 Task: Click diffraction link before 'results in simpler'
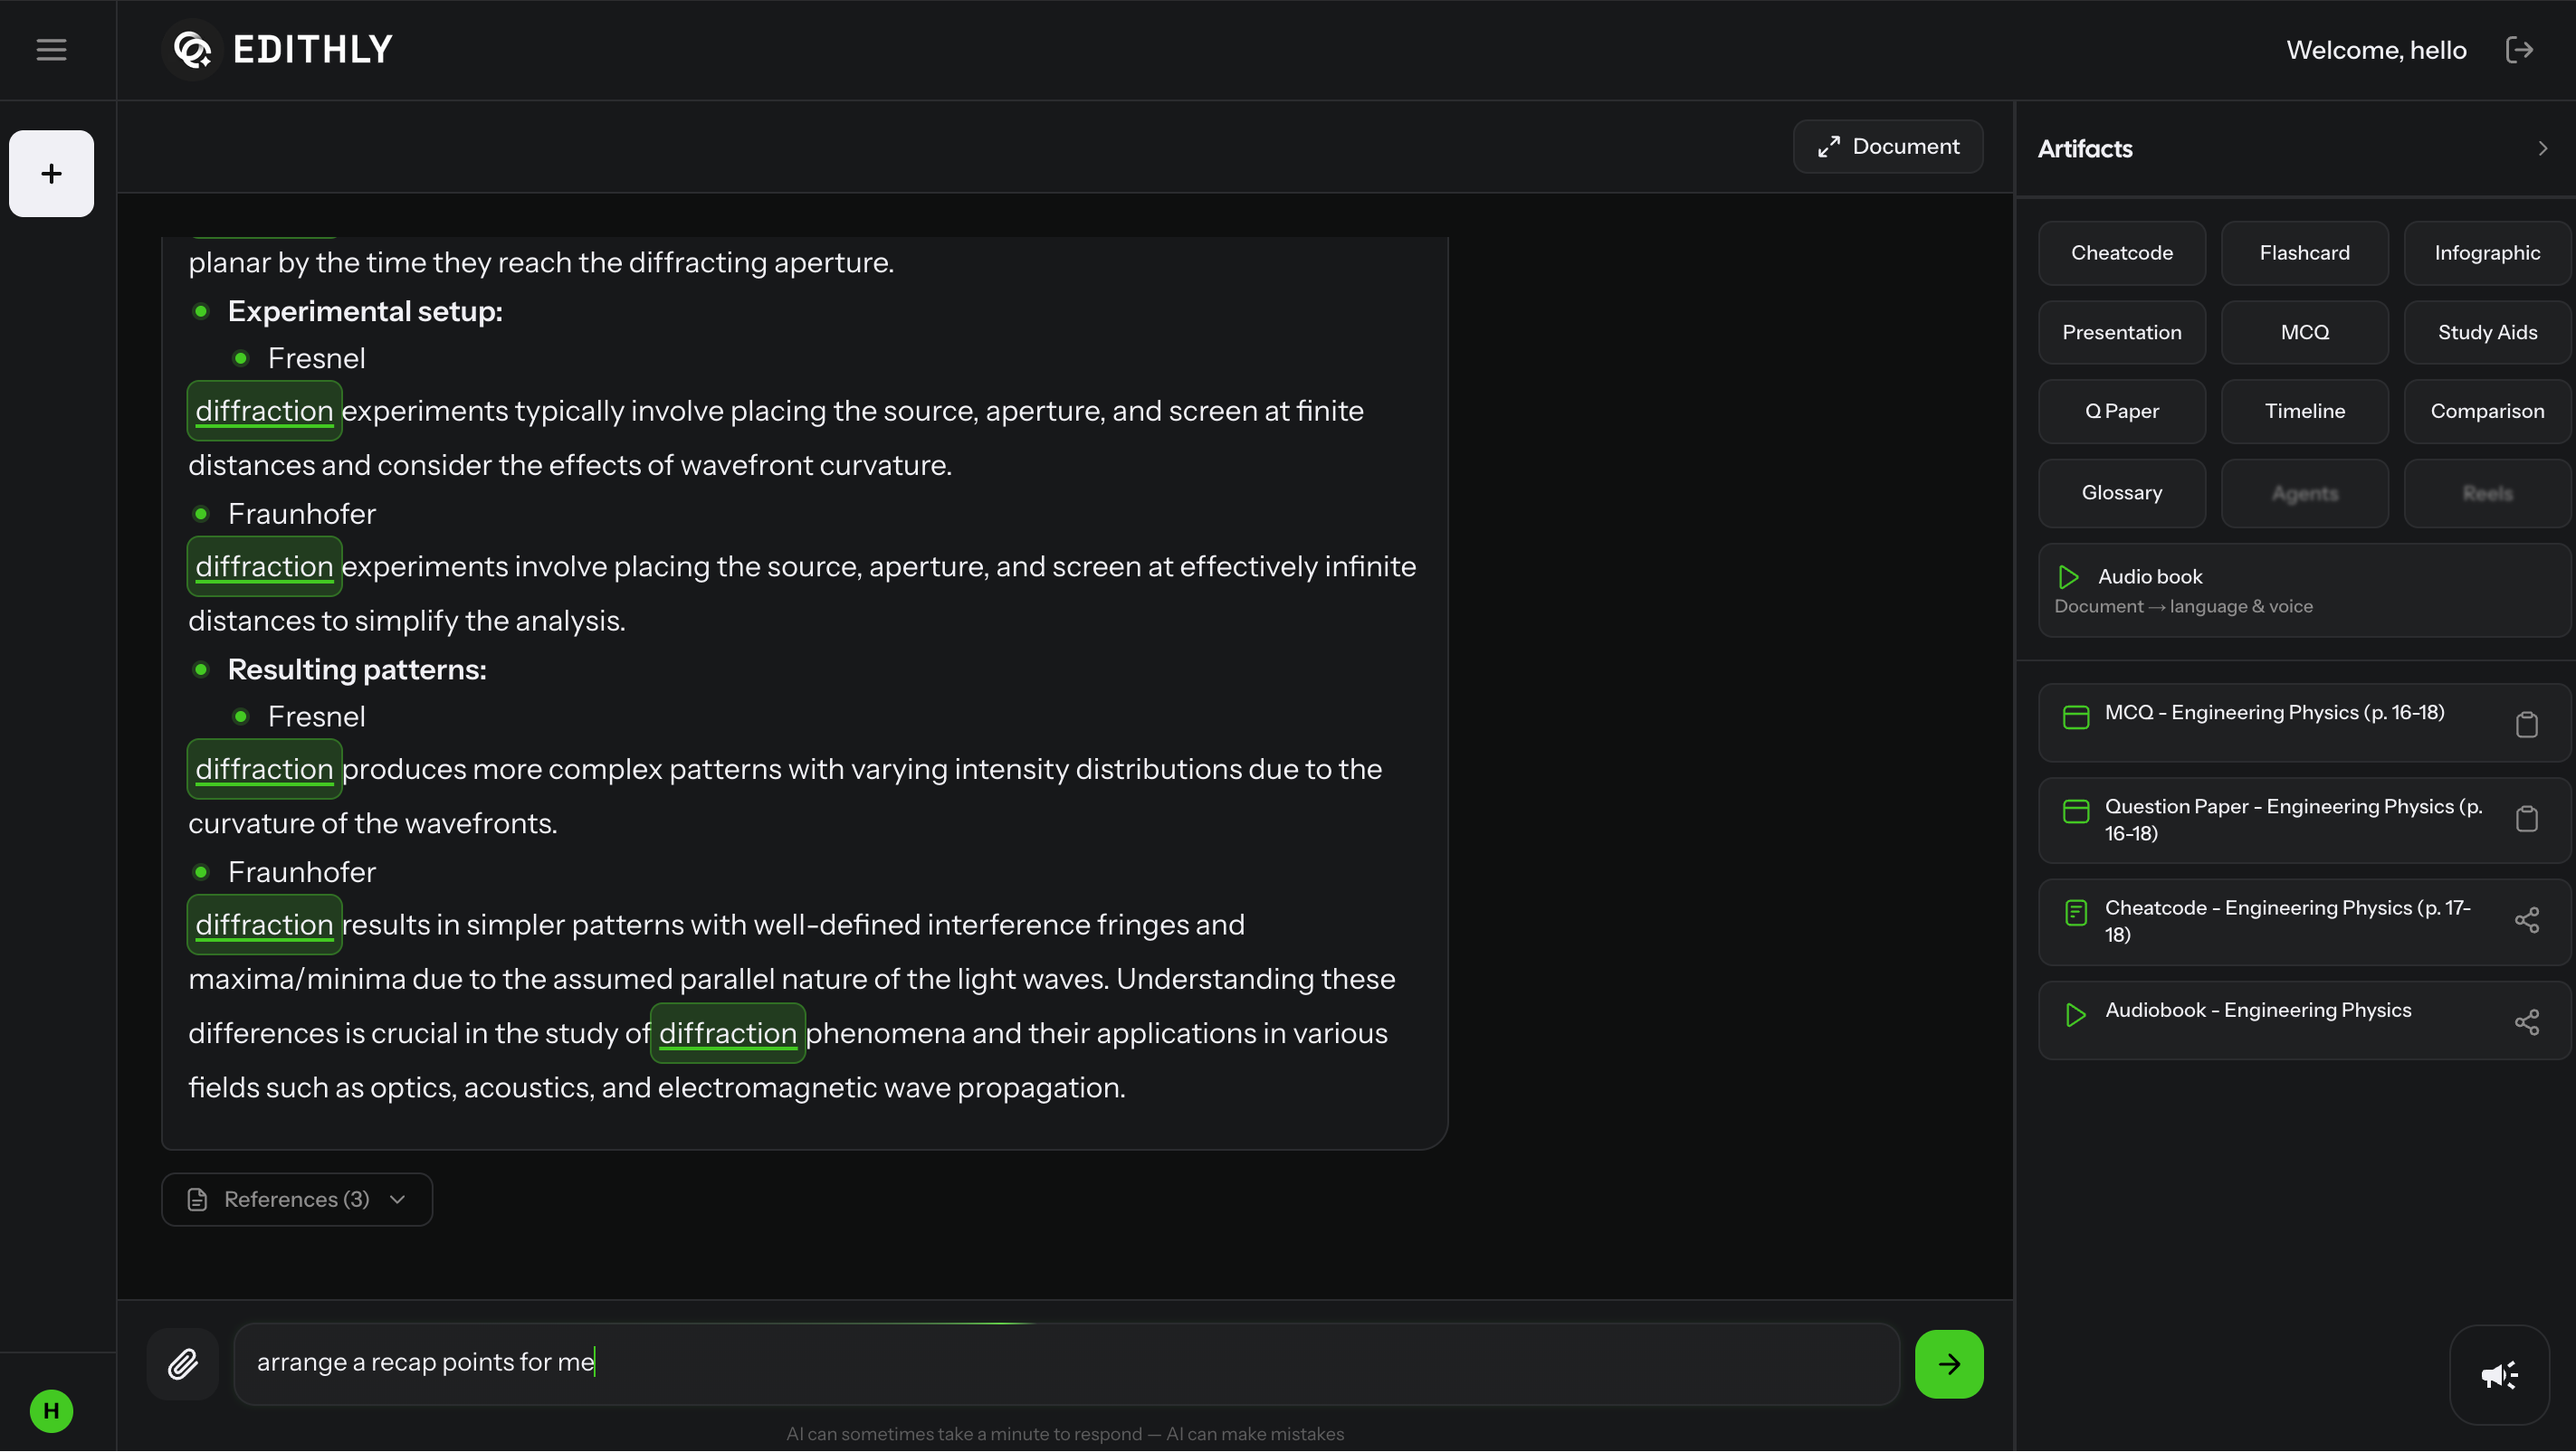click(x=264, y=925)
